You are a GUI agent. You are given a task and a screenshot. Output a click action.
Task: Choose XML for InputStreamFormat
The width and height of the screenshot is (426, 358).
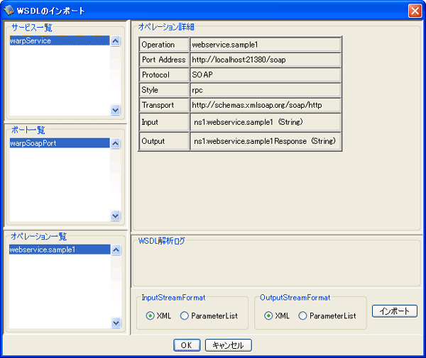[151, 316]
